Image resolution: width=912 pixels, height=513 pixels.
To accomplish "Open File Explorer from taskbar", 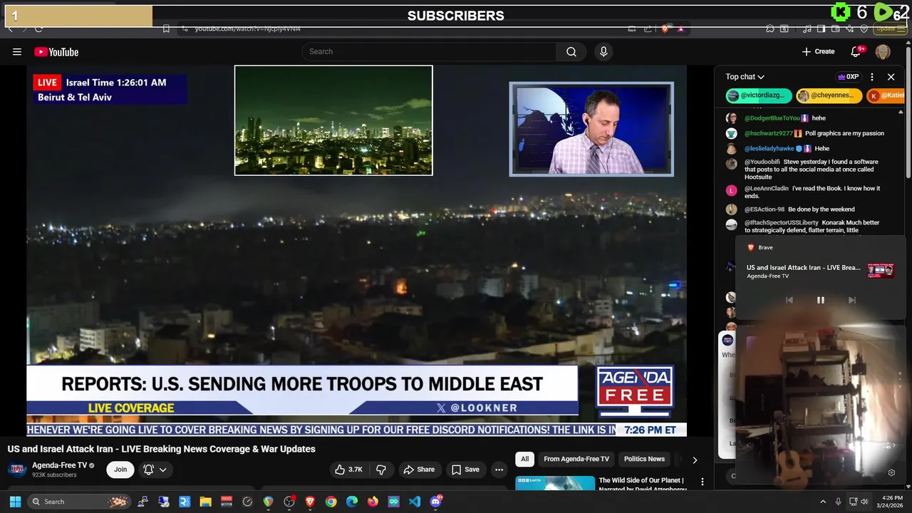I will (205, 502).
